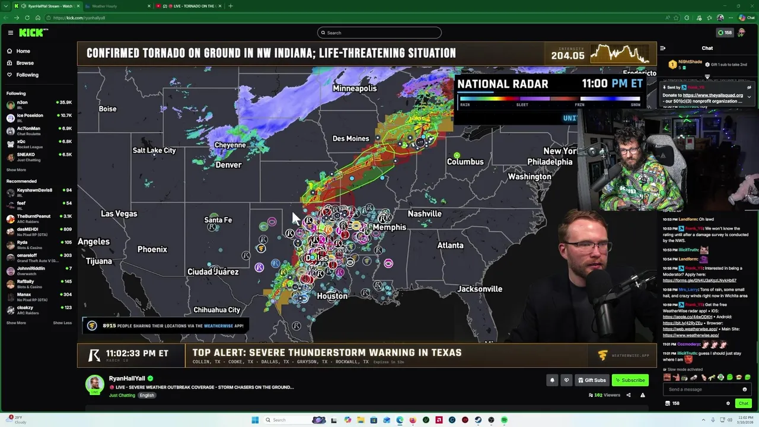The width and height of the screenshot is (759, 427).
Task: Go to Home in Kick sidebar
Action: tap(23, 51)
